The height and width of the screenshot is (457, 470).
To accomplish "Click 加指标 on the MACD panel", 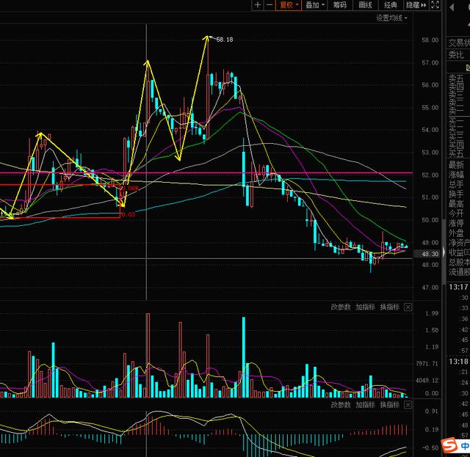I will coord(365,404).
